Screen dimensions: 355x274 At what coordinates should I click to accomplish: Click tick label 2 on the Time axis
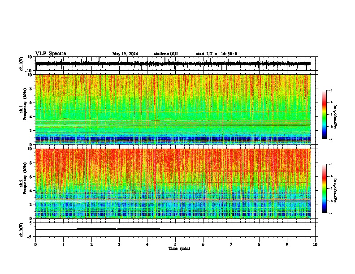pyautogui.click(x=91, y=244)
